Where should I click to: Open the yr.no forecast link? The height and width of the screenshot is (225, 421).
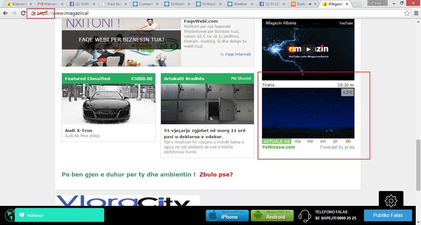click(x=349, y=147)
